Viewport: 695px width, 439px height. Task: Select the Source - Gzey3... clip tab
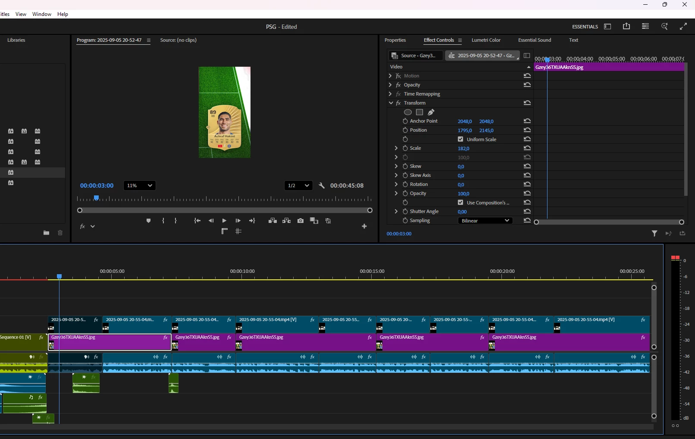[416, 56]
